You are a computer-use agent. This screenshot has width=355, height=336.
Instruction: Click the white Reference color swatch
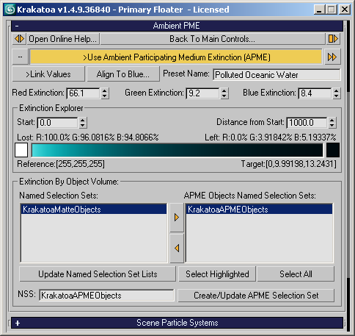point(21,150)
